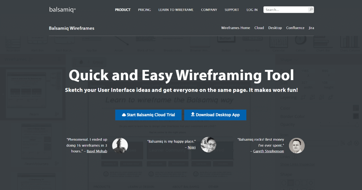Screen dimensions: 362x190
Task: Click the LOG IN link
Action: click(252, 10)
